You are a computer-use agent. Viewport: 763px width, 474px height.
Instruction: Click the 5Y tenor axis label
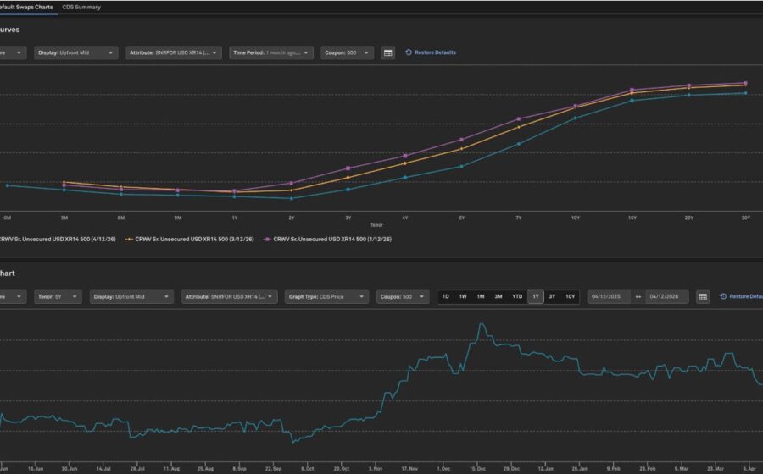pyautogui.click(x=462, y=218)
